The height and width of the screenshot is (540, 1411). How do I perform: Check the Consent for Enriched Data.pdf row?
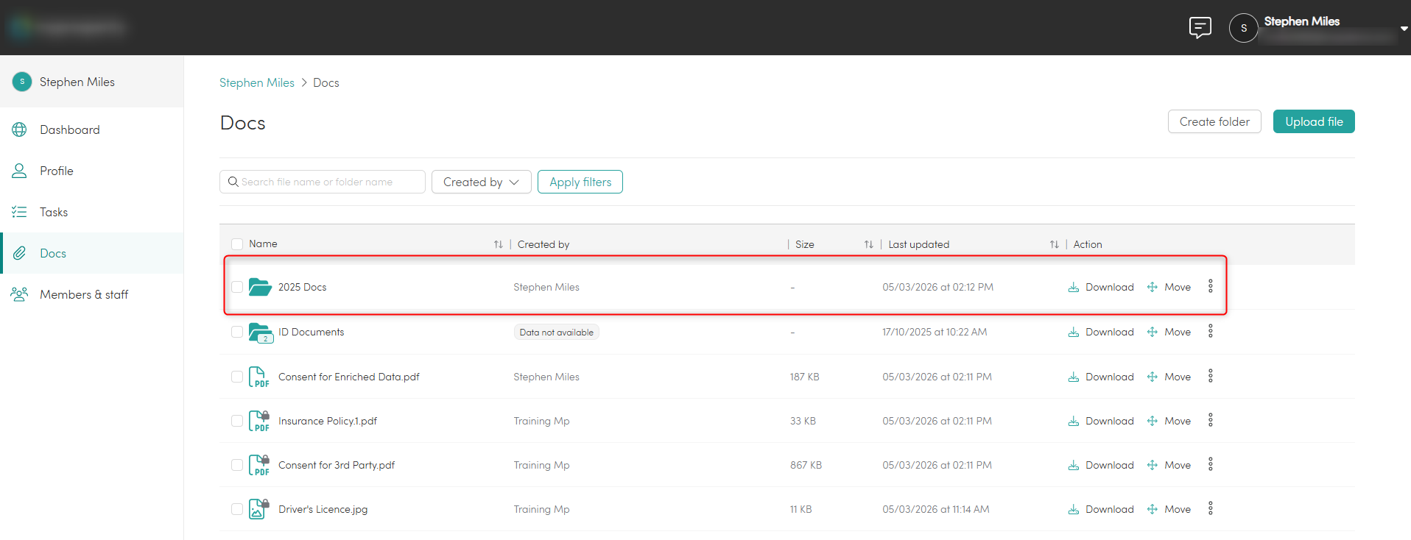click(237, 377)
